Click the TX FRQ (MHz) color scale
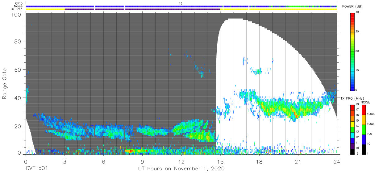 pyautogui.click(x=352, y=130)
